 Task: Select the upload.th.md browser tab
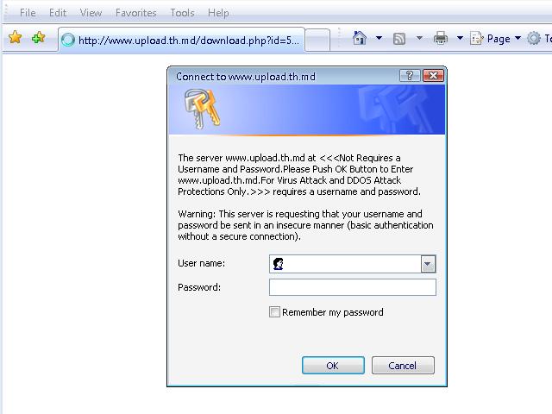(x=181, y=40)
